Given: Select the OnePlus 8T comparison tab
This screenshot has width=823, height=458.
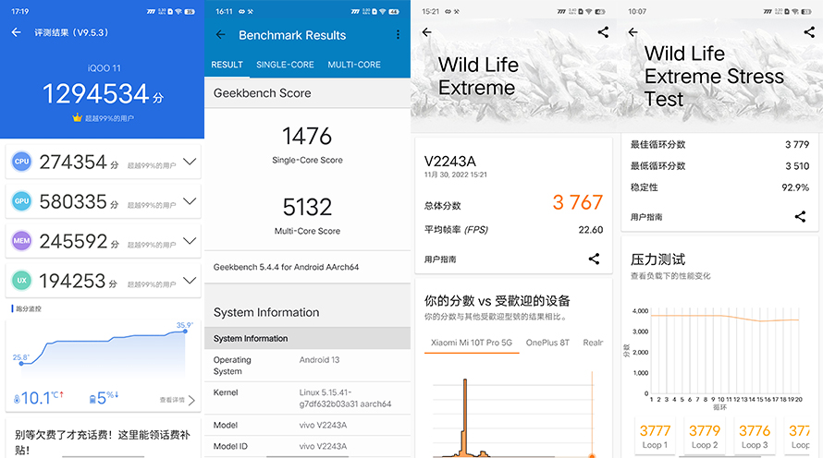Looking at the screenshot, I should click(547, 343).
